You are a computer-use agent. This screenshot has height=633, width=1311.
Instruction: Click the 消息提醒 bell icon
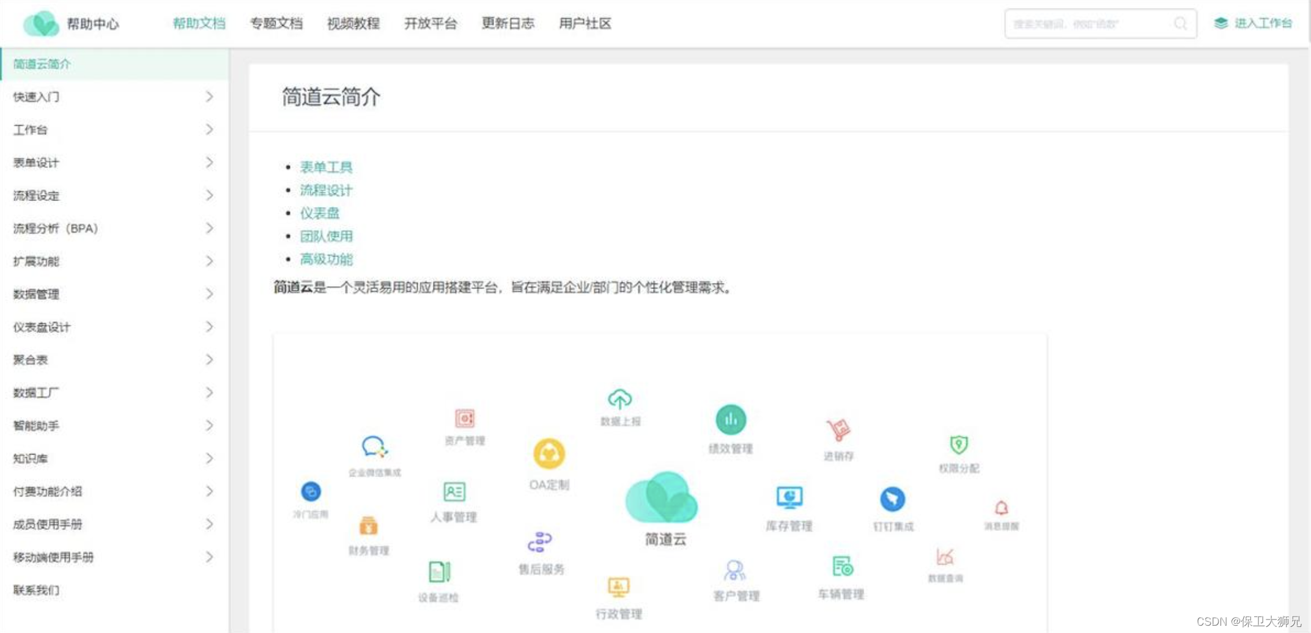click(x=1001, y=508)
